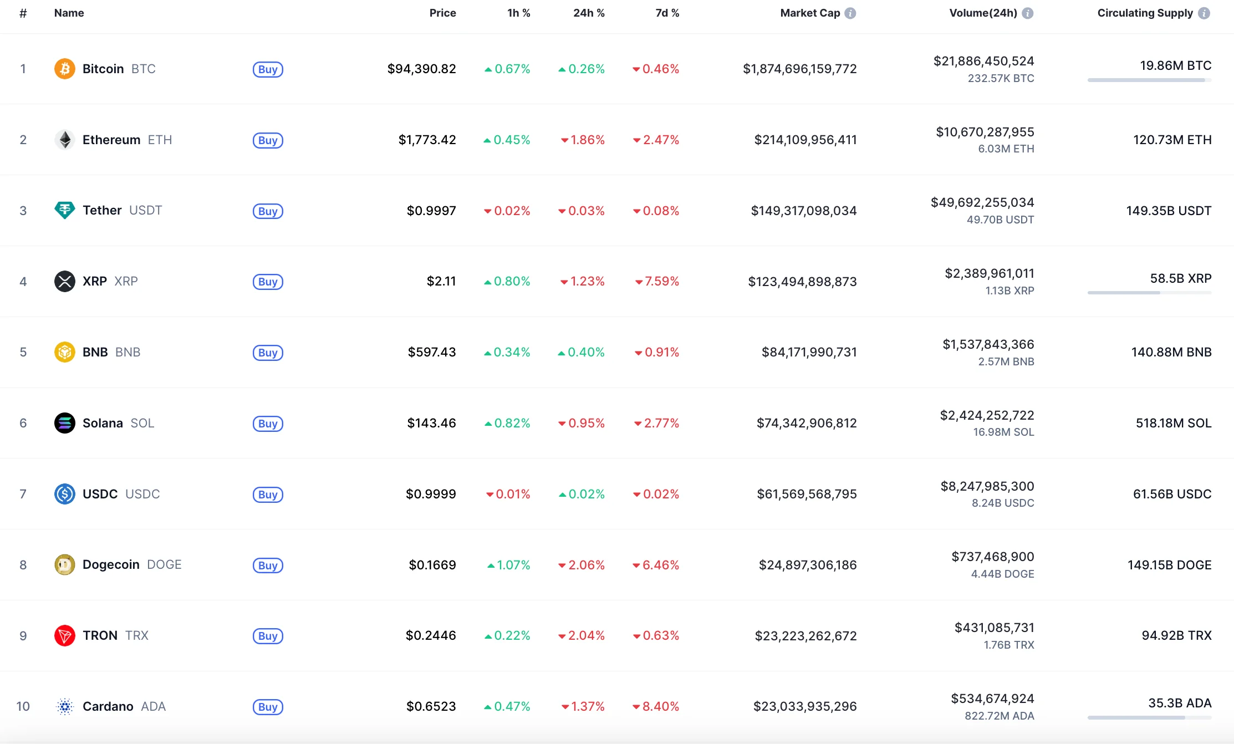Click Bitcoin circulating supply progress bar
This screenshot has width=1234, height=744.
click(1149, 80)
